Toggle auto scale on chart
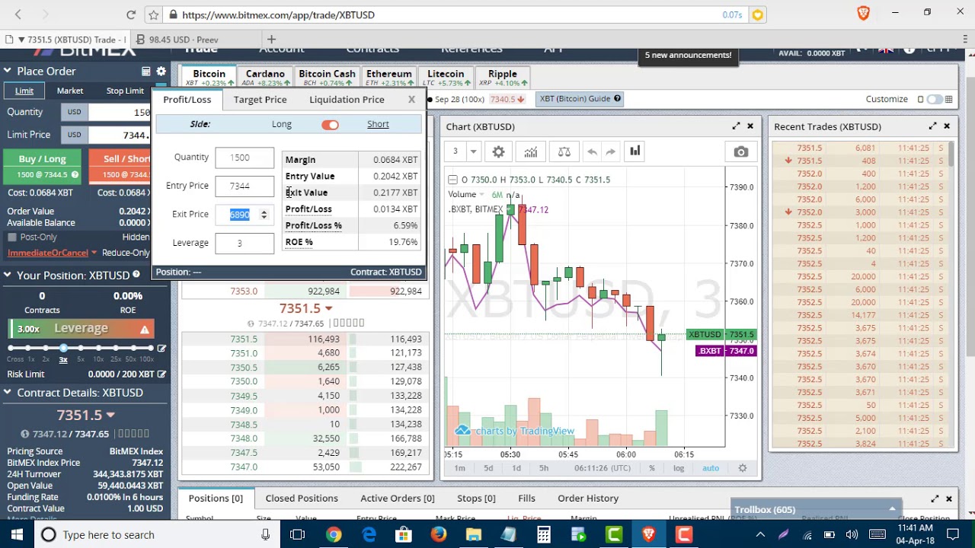The width and height of the screenshot is (975, 548). pos(710,468)
